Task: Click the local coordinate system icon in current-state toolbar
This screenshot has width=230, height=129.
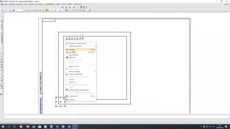Action: [x=60, y=10]
